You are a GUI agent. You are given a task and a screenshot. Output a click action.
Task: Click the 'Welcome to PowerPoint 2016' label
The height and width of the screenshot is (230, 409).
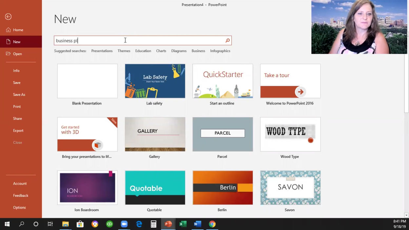coord(290,103)
